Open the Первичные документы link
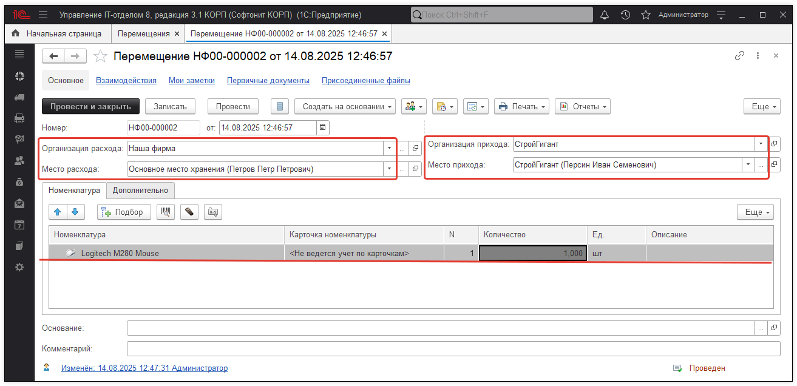Viewport: 797px width, 386px height. [x=268, y=80]
